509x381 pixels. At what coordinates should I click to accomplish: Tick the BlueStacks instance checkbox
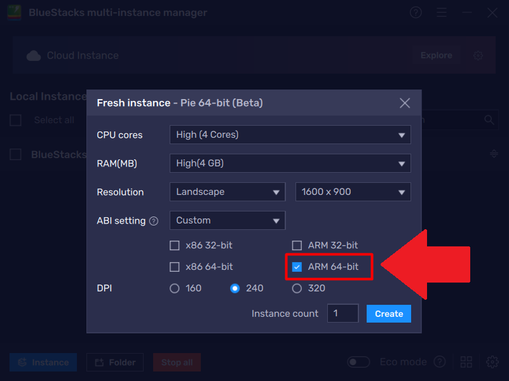coord(16,154)
